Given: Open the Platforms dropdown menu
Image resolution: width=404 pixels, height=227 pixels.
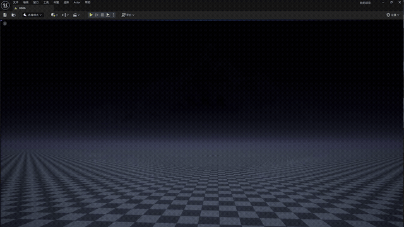Looking at the screenshot, I should pyautogui.click(x=128, y=15).
